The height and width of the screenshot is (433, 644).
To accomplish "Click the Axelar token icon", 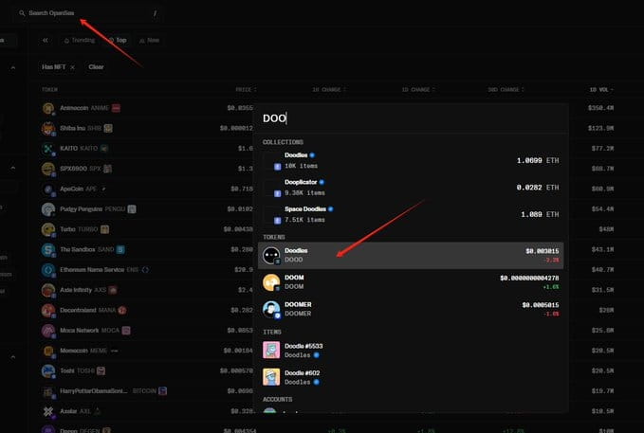I will (48, 411).
